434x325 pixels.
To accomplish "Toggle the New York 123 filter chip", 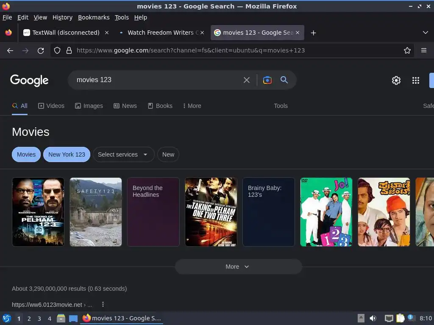I will [67, 154].
